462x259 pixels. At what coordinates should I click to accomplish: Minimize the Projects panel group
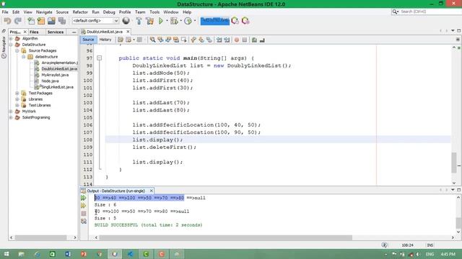74,32
